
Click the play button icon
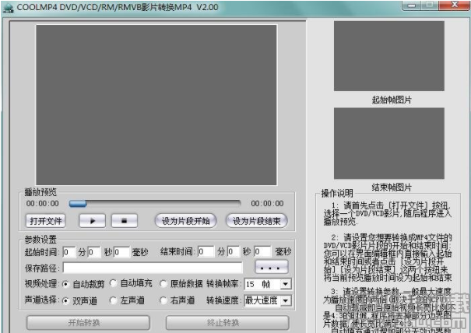92,221
